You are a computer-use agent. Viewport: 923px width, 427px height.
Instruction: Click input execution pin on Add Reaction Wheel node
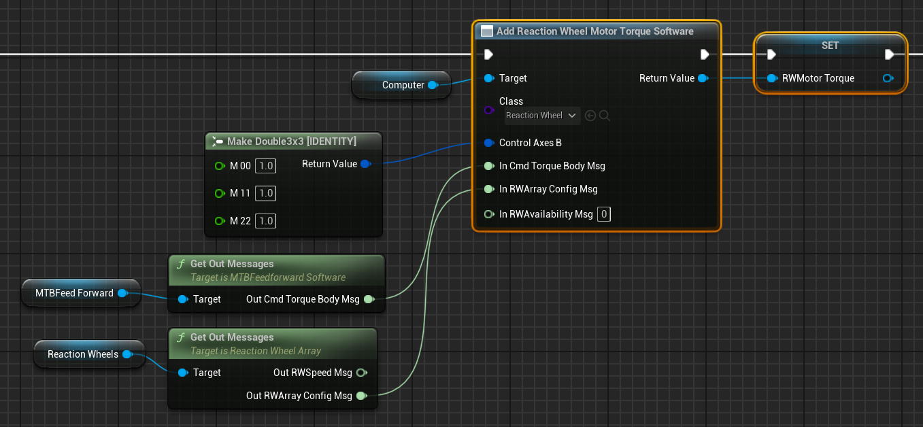point(488,54)
